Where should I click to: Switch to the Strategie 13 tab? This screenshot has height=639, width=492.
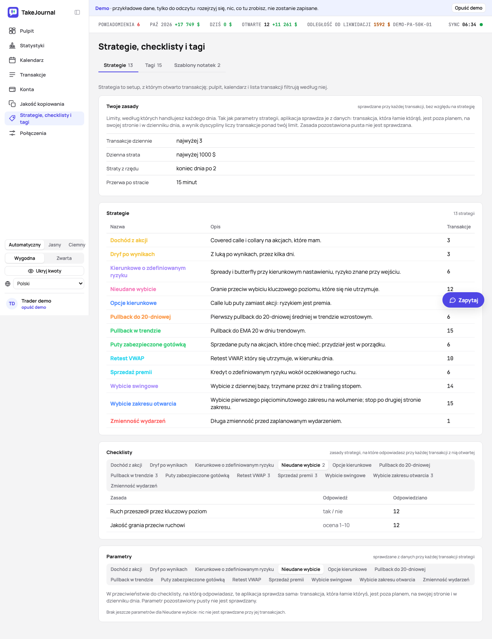click(118, 65)
